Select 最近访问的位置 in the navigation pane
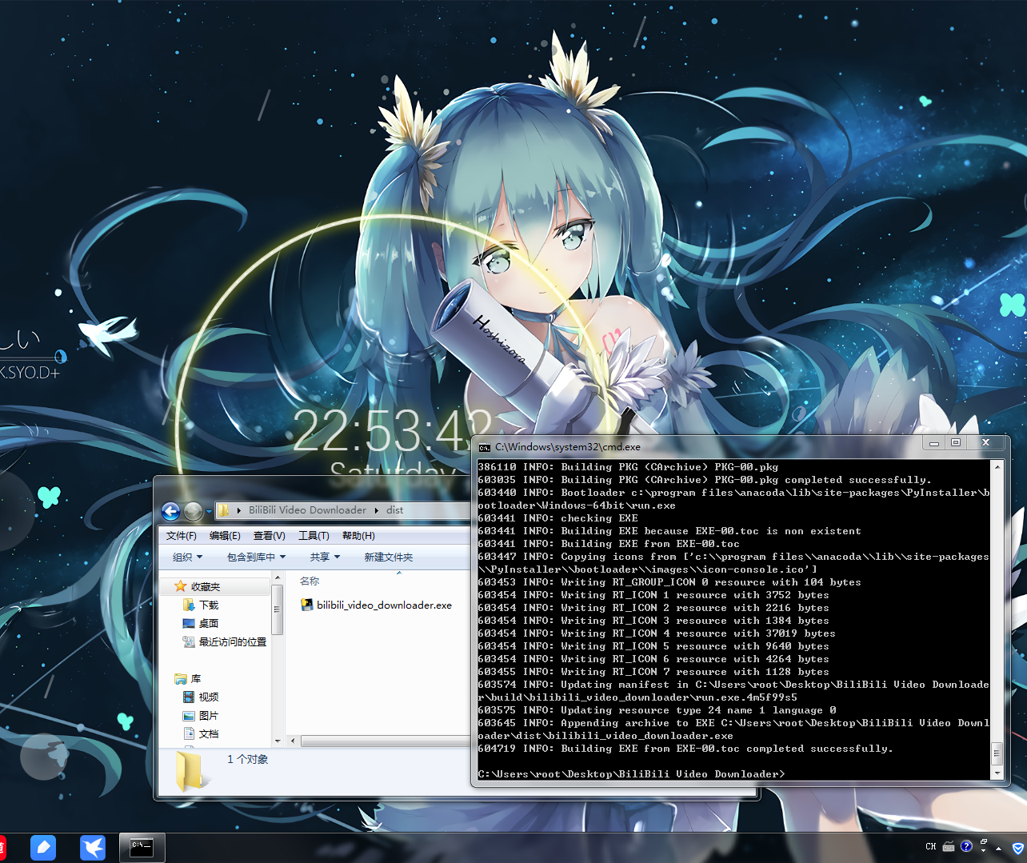1027x863 pixels. point(233,642)
